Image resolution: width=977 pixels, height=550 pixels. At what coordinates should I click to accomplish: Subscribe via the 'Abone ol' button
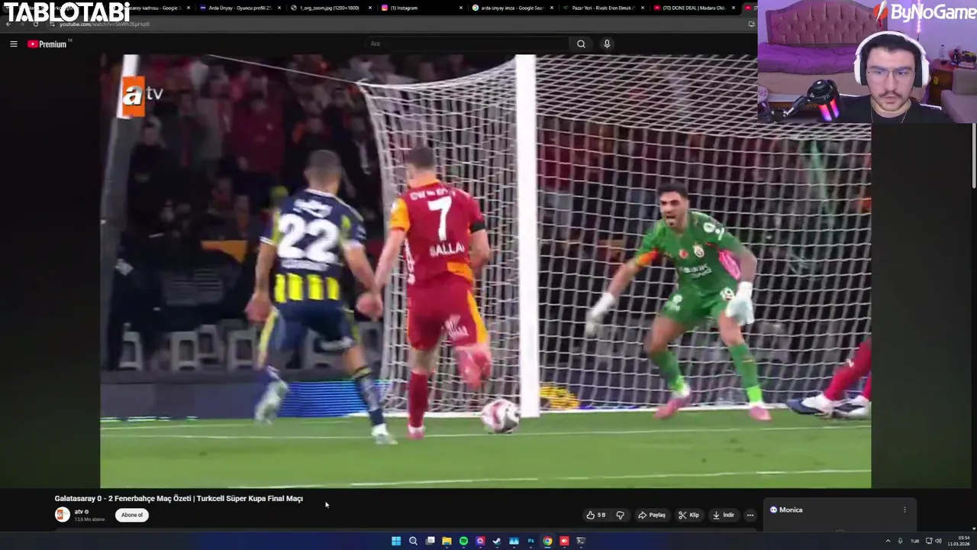132,515
